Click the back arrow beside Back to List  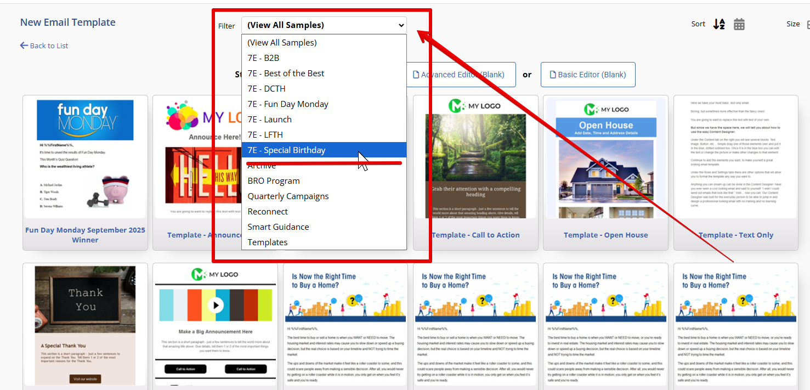coord(24,46)
